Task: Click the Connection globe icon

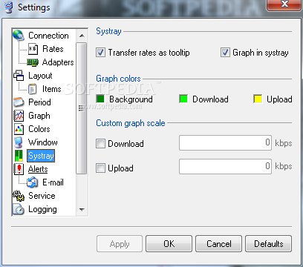Action: pyautogui.click(x=19, y=36)
